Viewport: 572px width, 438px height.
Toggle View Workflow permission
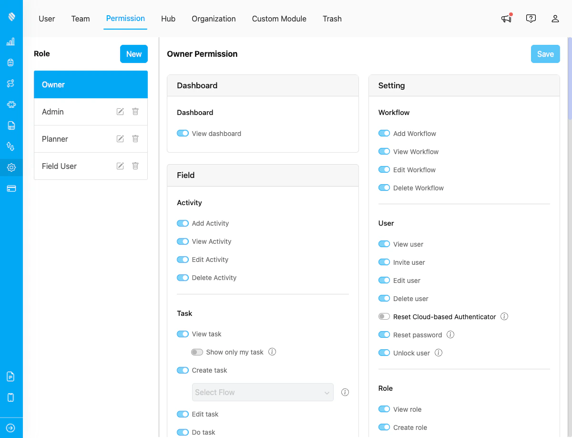pyautogui.click(x=384, y=152)
